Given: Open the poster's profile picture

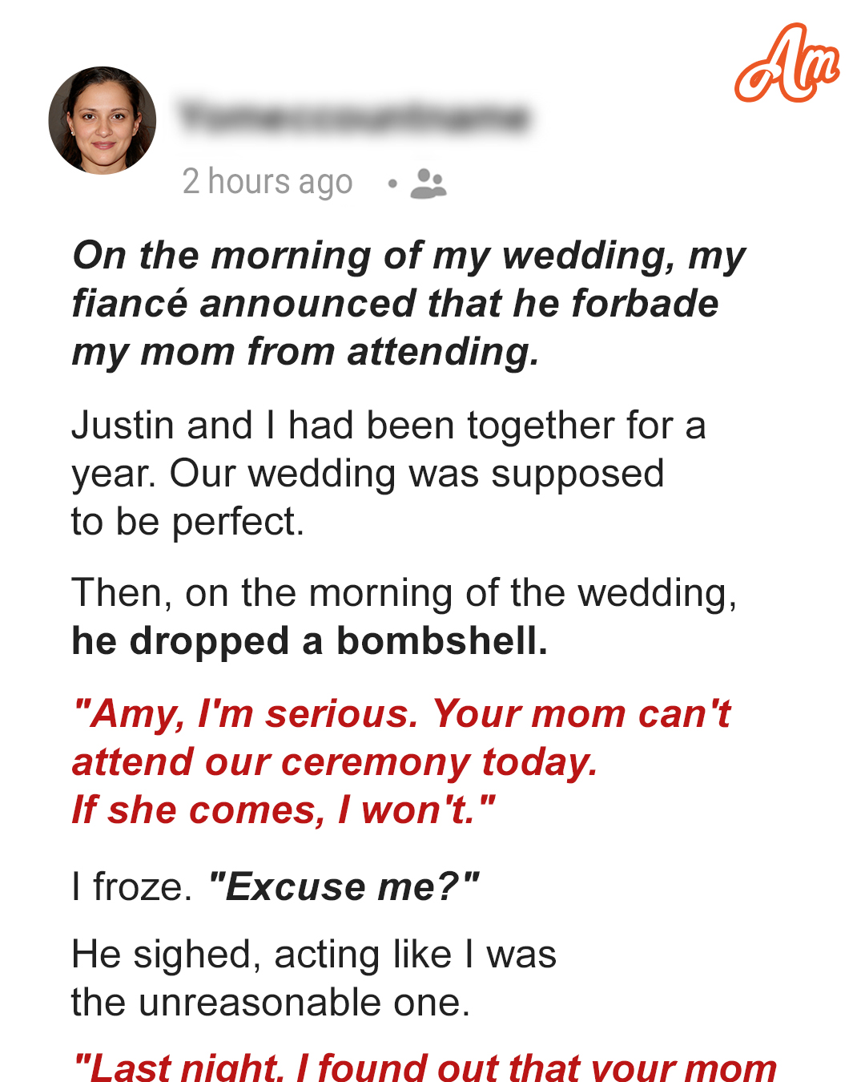Looking at the screenshot, I should (103, 120).
